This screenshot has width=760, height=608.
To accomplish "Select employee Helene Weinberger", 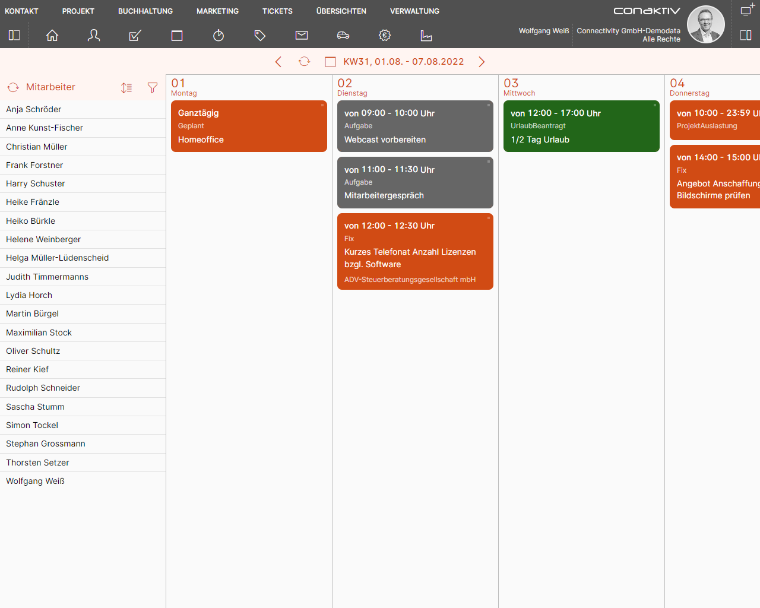I will (x=43, y=239).
